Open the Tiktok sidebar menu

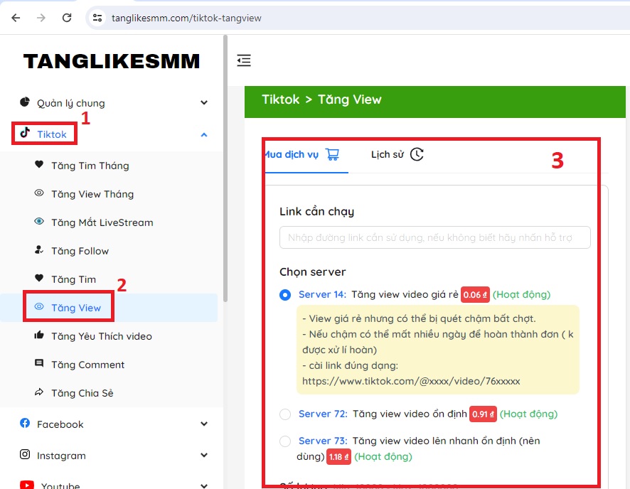52,134
